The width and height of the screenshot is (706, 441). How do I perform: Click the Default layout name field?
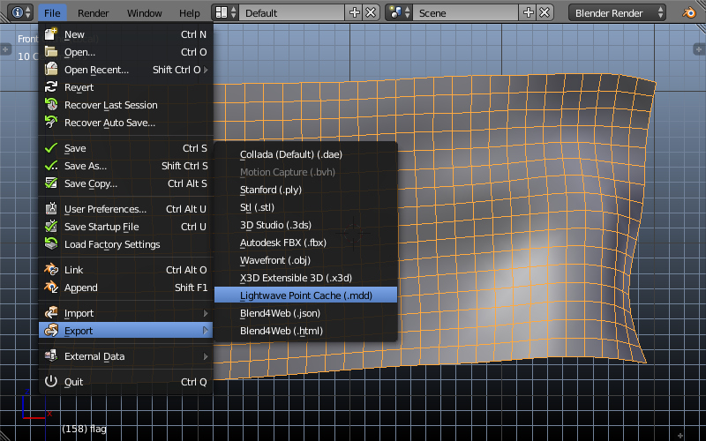(x=292, y=12)
